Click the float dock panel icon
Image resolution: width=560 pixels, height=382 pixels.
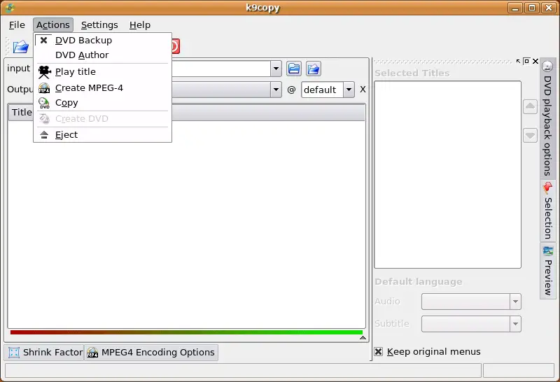[x=526, y=62]
